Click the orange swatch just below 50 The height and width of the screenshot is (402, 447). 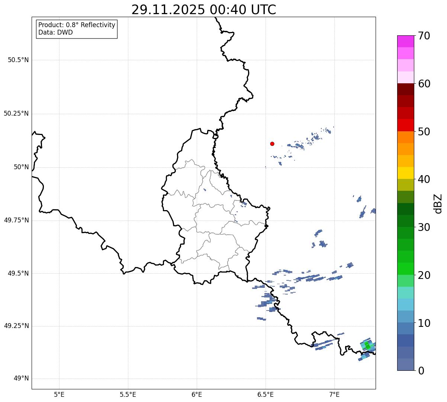click(x=406, y=137)
